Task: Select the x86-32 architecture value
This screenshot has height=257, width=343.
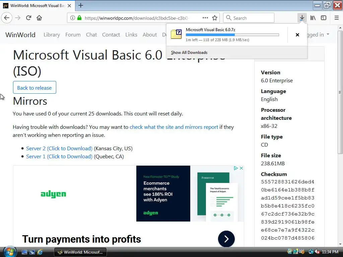Action: [x=269, y=126]
